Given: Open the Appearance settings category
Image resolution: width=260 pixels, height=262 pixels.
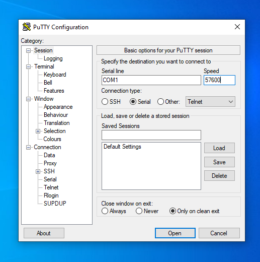Looking at the screenshot, I should [x=58, y=107].
